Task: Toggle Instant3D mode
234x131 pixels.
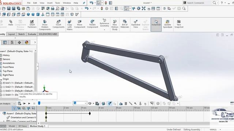Action: click(156, 24)
